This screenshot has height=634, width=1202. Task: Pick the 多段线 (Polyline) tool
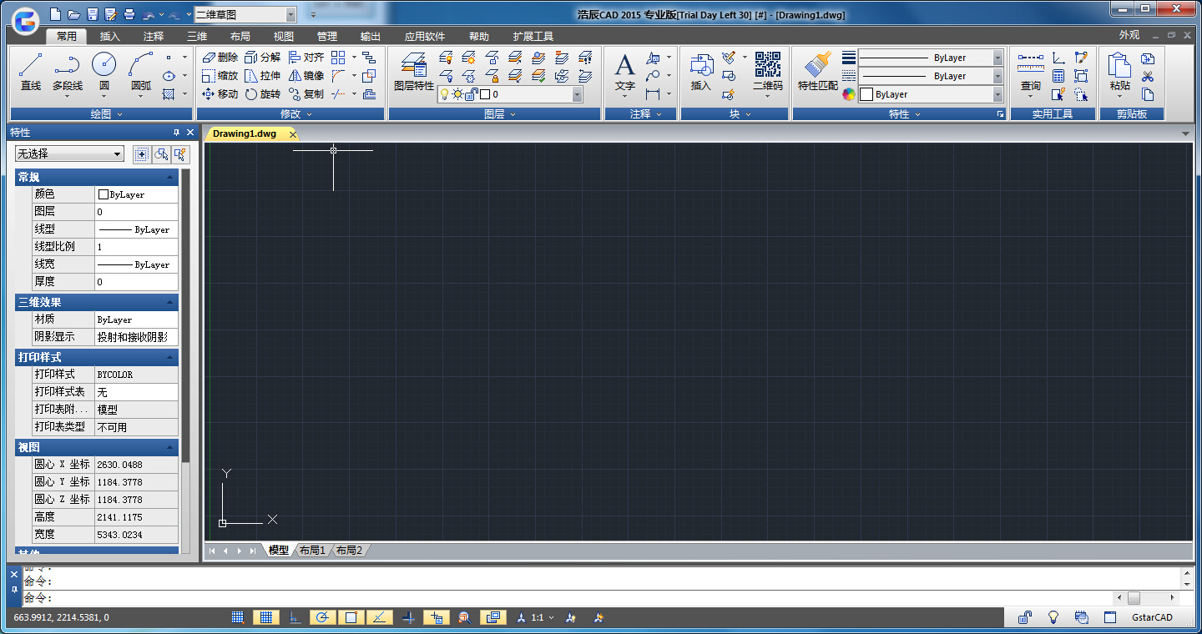(x=68, y=71)
